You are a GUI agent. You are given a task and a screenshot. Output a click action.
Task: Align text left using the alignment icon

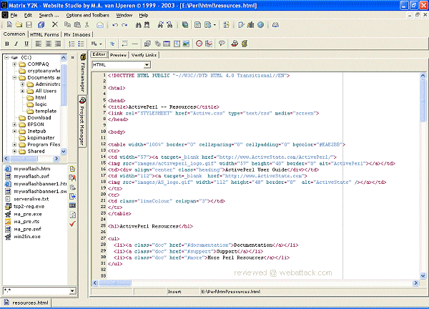pyautogui.click(x=39, y=44)
